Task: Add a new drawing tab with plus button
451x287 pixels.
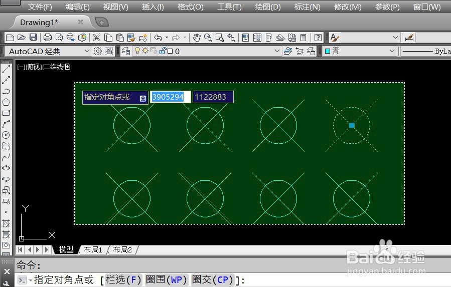Action: coord(101,22)
